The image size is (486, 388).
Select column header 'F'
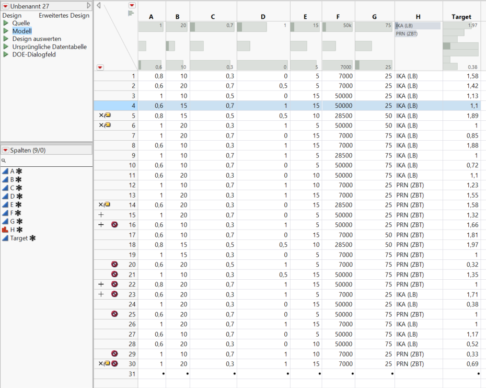[338, 17]
